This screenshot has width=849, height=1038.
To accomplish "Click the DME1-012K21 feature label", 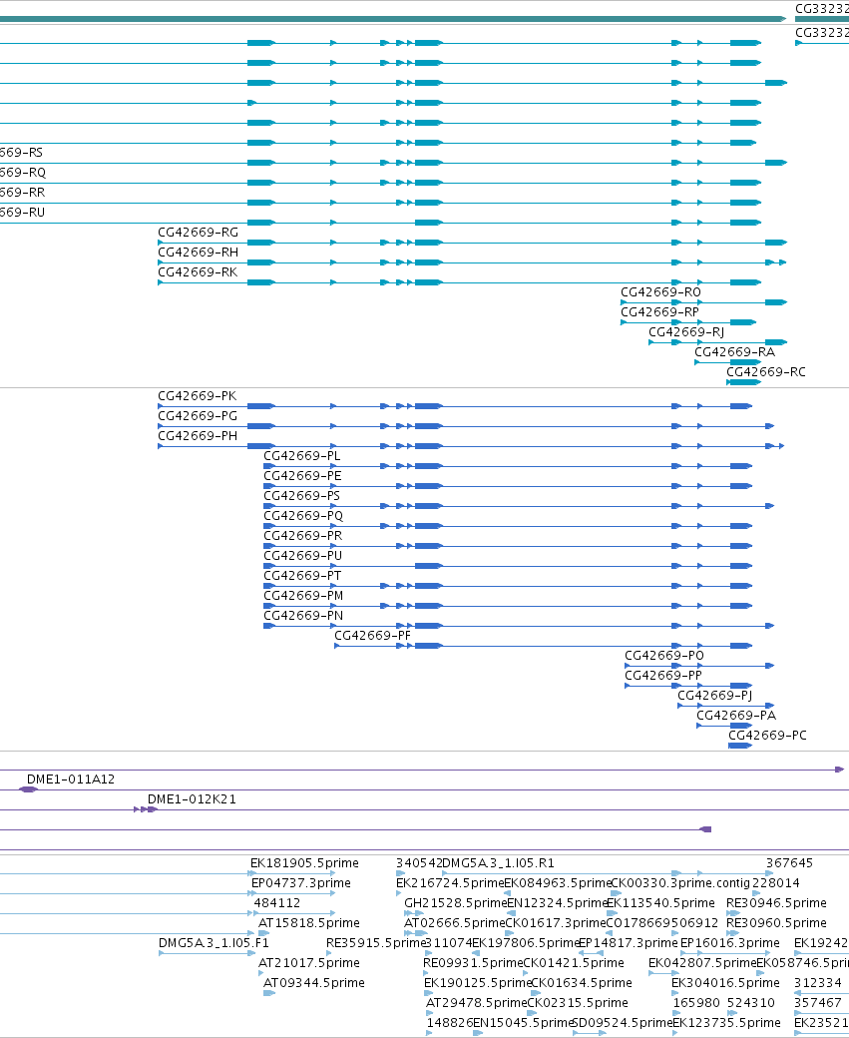I will [x=192, y=798].
